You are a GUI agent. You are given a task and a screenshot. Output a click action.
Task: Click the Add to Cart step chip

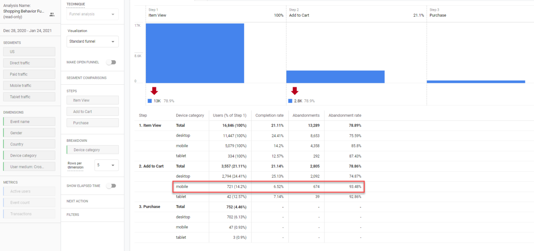click(93, 111)
